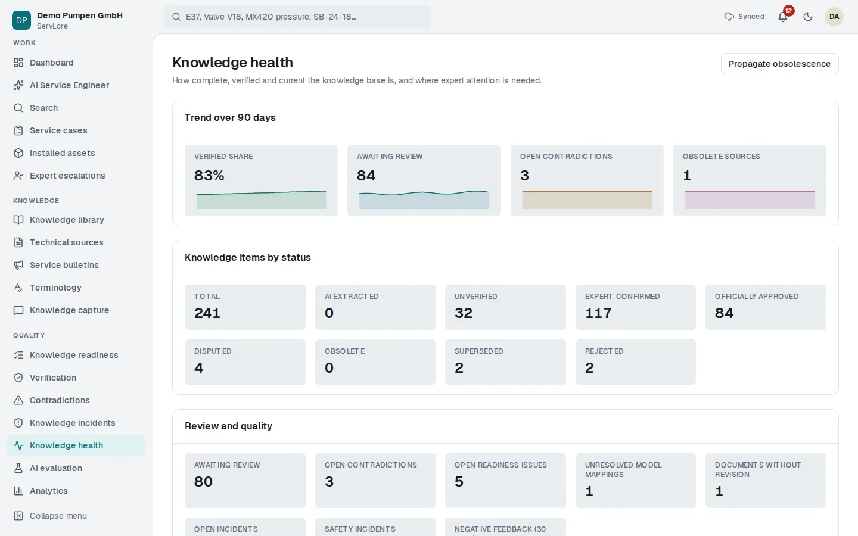Screen dimensions: 858x536
Task: Open Service cases in sidebar
Action: click(x=76, y=130)
